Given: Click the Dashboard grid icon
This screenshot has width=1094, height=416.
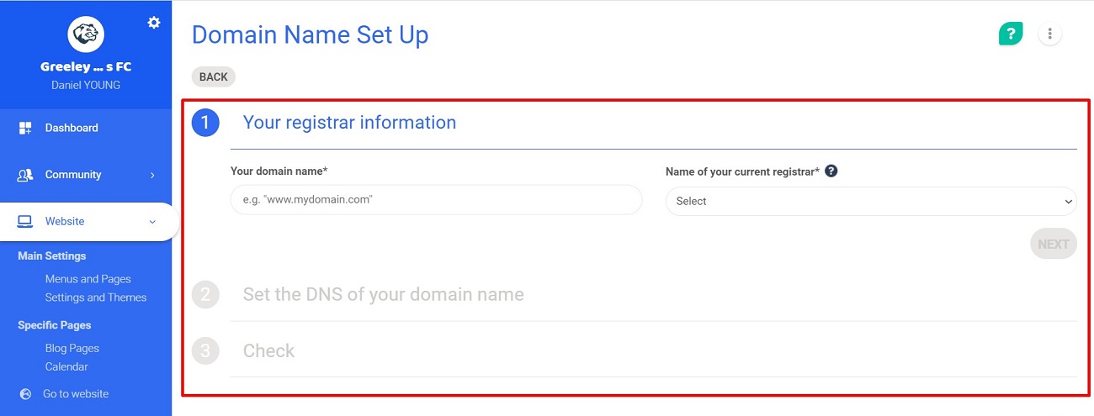Looking at the screenshot, I should tap(25, 128).
